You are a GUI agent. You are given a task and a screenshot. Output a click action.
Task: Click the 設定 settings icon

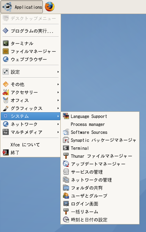(x=6, y=72)
